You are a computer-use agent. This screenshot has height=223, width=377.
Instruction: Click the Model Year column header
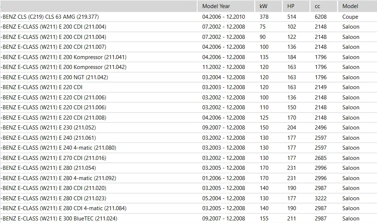pos(226,6)
